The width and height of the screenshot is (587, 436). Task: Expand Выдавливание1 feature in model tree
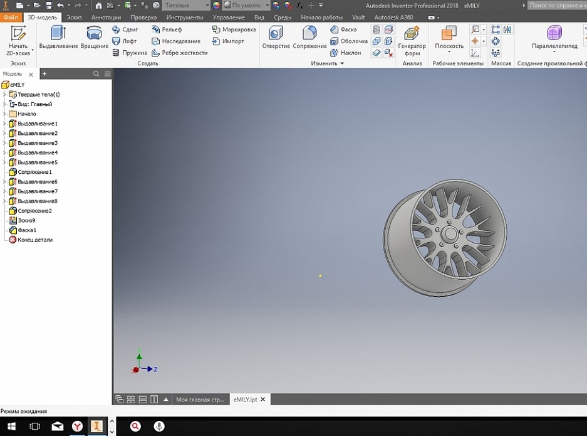point(4,124)
